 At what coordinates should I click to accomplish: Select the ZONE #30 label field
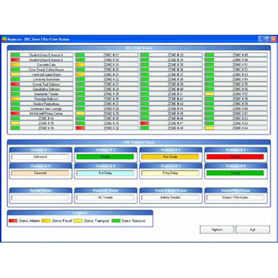111,118
